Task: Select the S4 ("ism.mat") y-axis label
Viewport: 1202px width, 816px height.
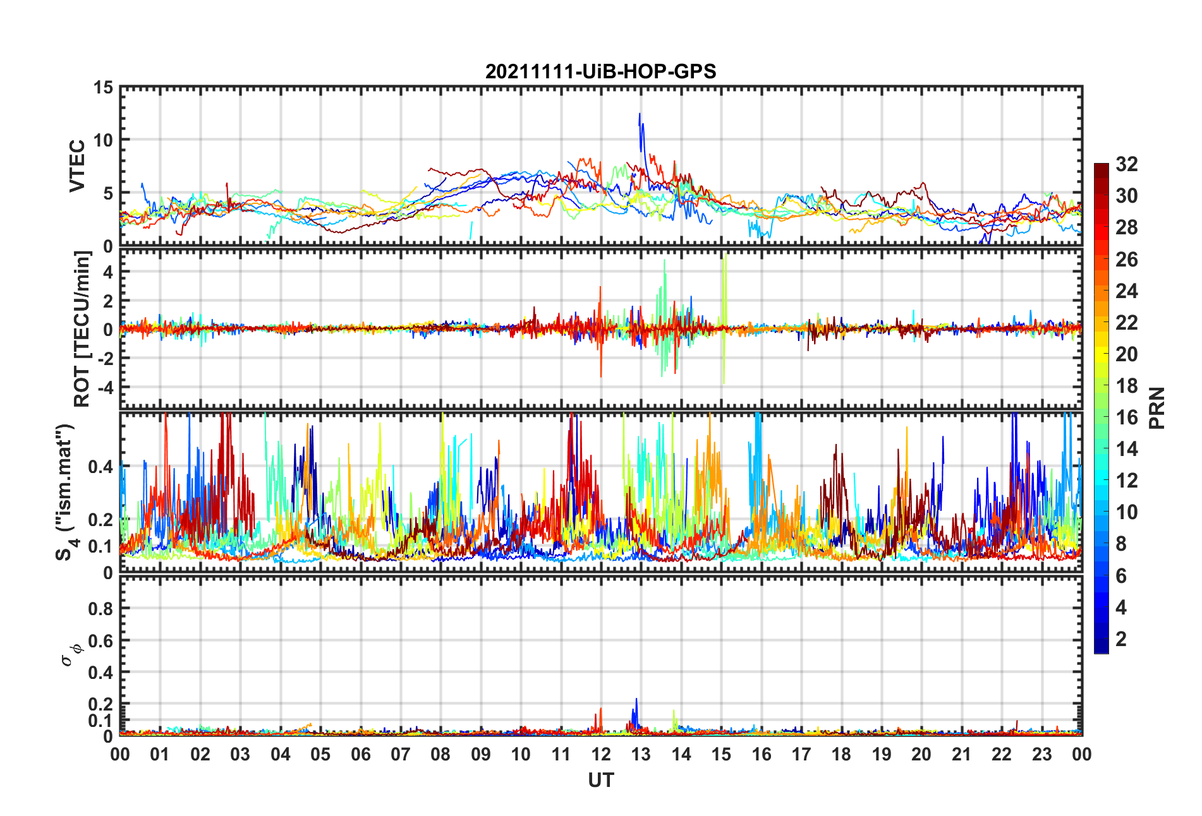Action: point(66,493)
